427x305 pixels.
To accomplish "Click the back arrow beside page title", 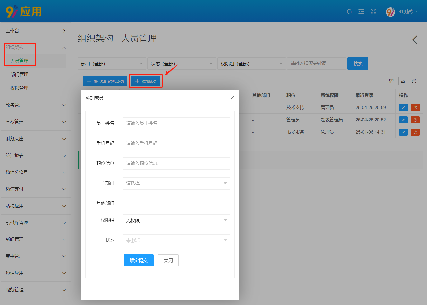I will click(x=415, y=40).
